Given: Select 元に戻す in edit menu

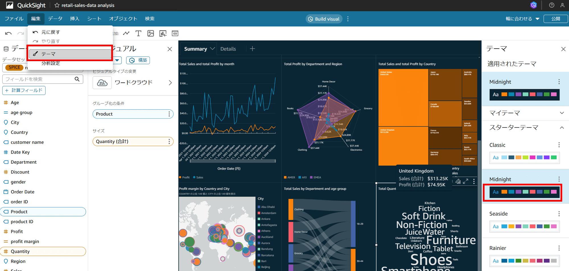Looking at the screenshot, I should pyautogui.click(x=70, y=32).
